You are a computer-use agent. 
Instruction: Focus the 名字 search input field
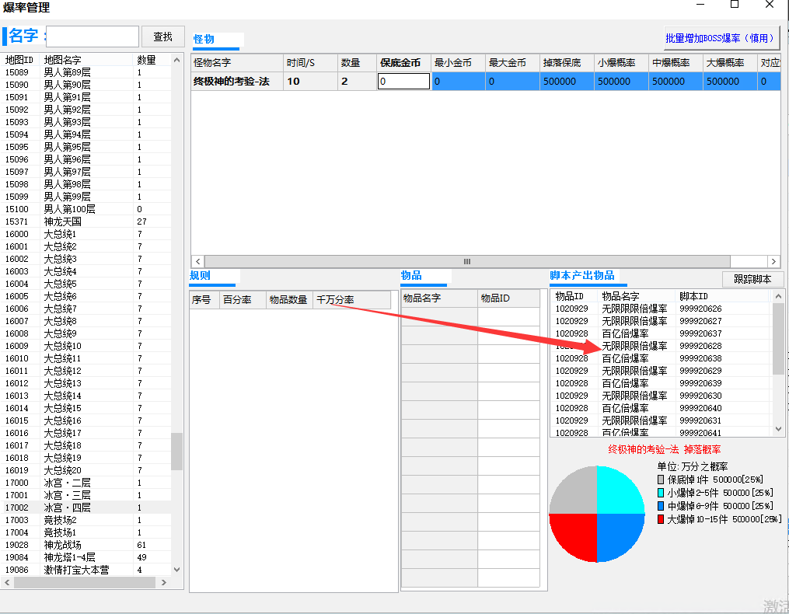(x=93, y=37)
